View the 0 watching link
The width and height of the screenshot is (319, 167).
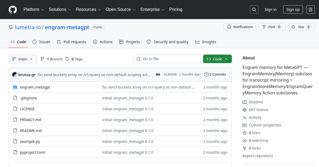(x=255, y=140)
